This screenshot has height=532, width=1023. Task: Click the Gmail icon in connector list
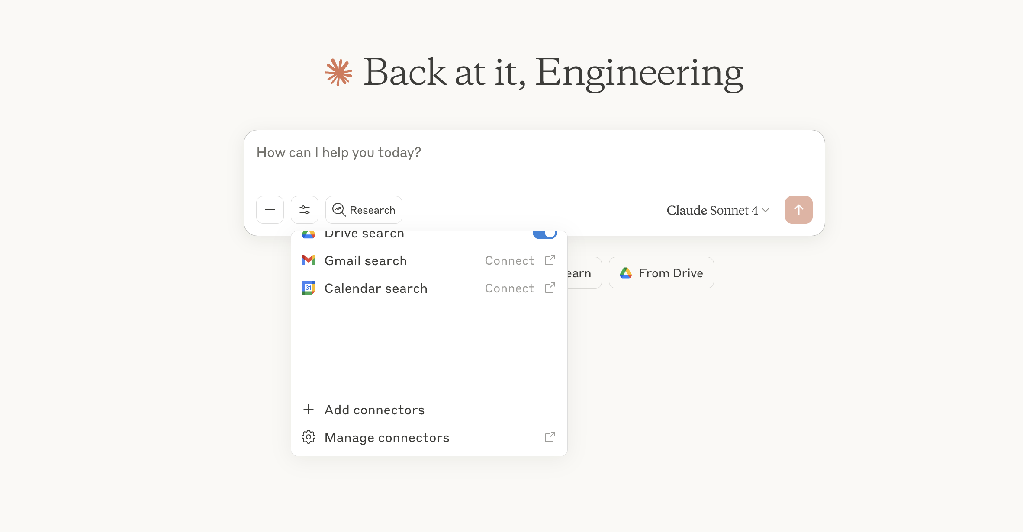[x=309, y=260]
